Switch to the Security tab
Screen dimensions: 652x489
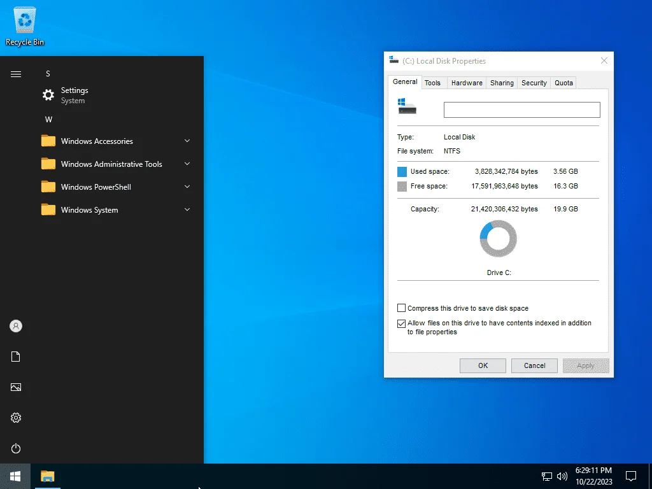(x=534, y=83)
